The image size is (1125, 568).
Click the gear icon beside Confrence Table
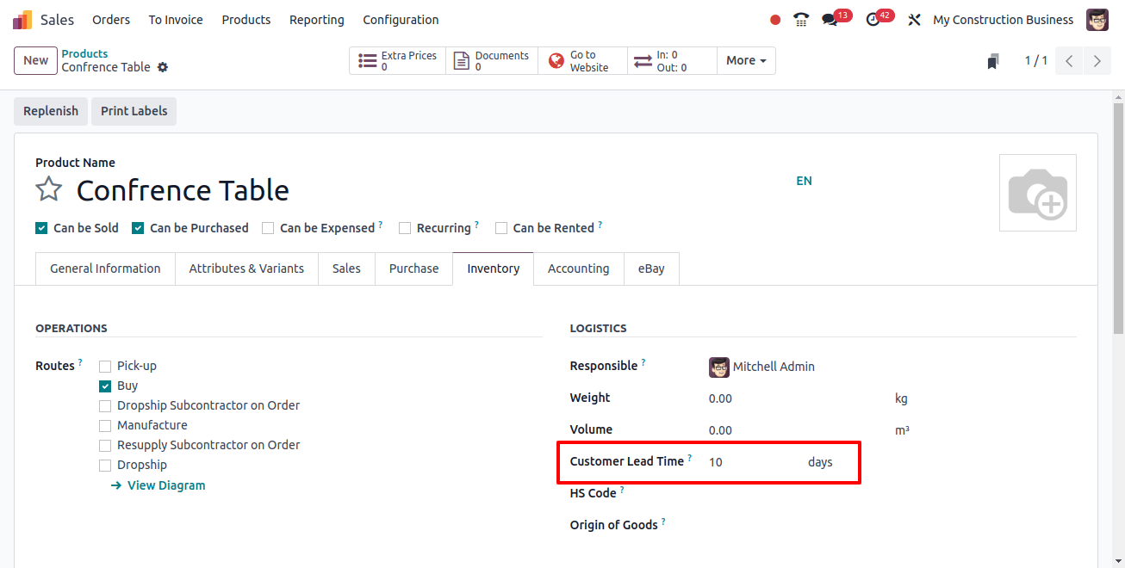[163, 67]
